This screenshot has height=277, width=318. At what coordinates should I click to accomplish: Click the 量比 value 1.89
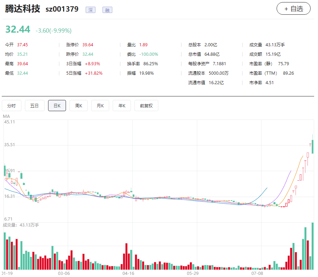(x=144, y=45)
